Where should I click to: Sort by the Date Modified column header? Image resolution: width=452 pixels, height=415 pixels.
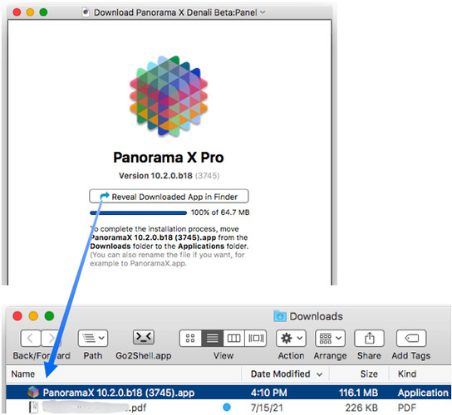click(x=286, y=373)
